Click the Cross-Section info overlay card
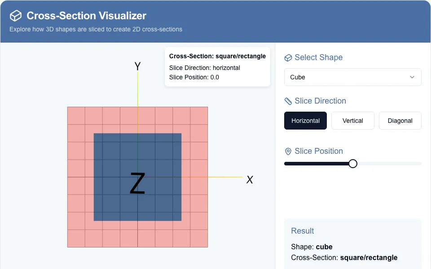 tap(217, 67)
